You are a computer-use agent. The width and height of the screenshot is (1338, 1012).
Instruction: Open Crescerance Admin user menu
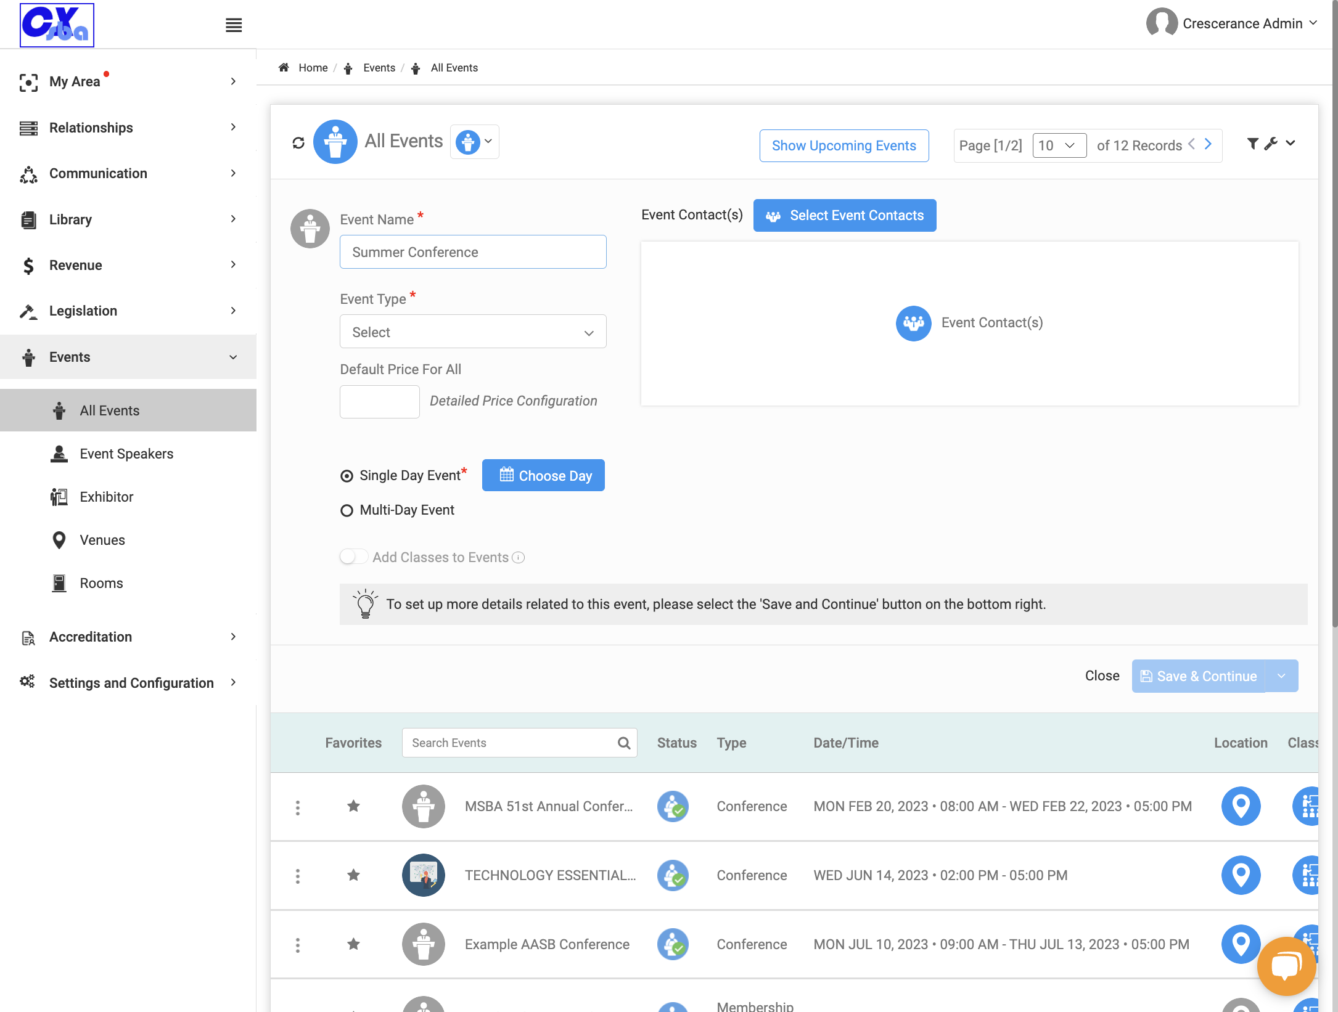click(x=1232, y=23)
